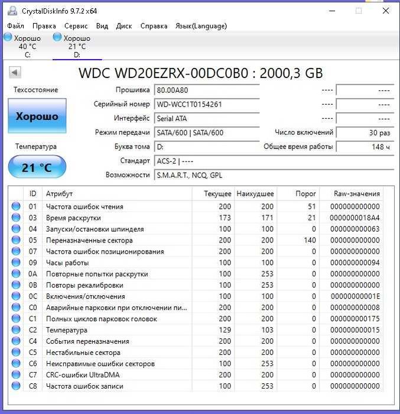The width and height of the screenshot is (400, 414).
Task: Click status orb for attribute C4
Action: click(16, 341)
